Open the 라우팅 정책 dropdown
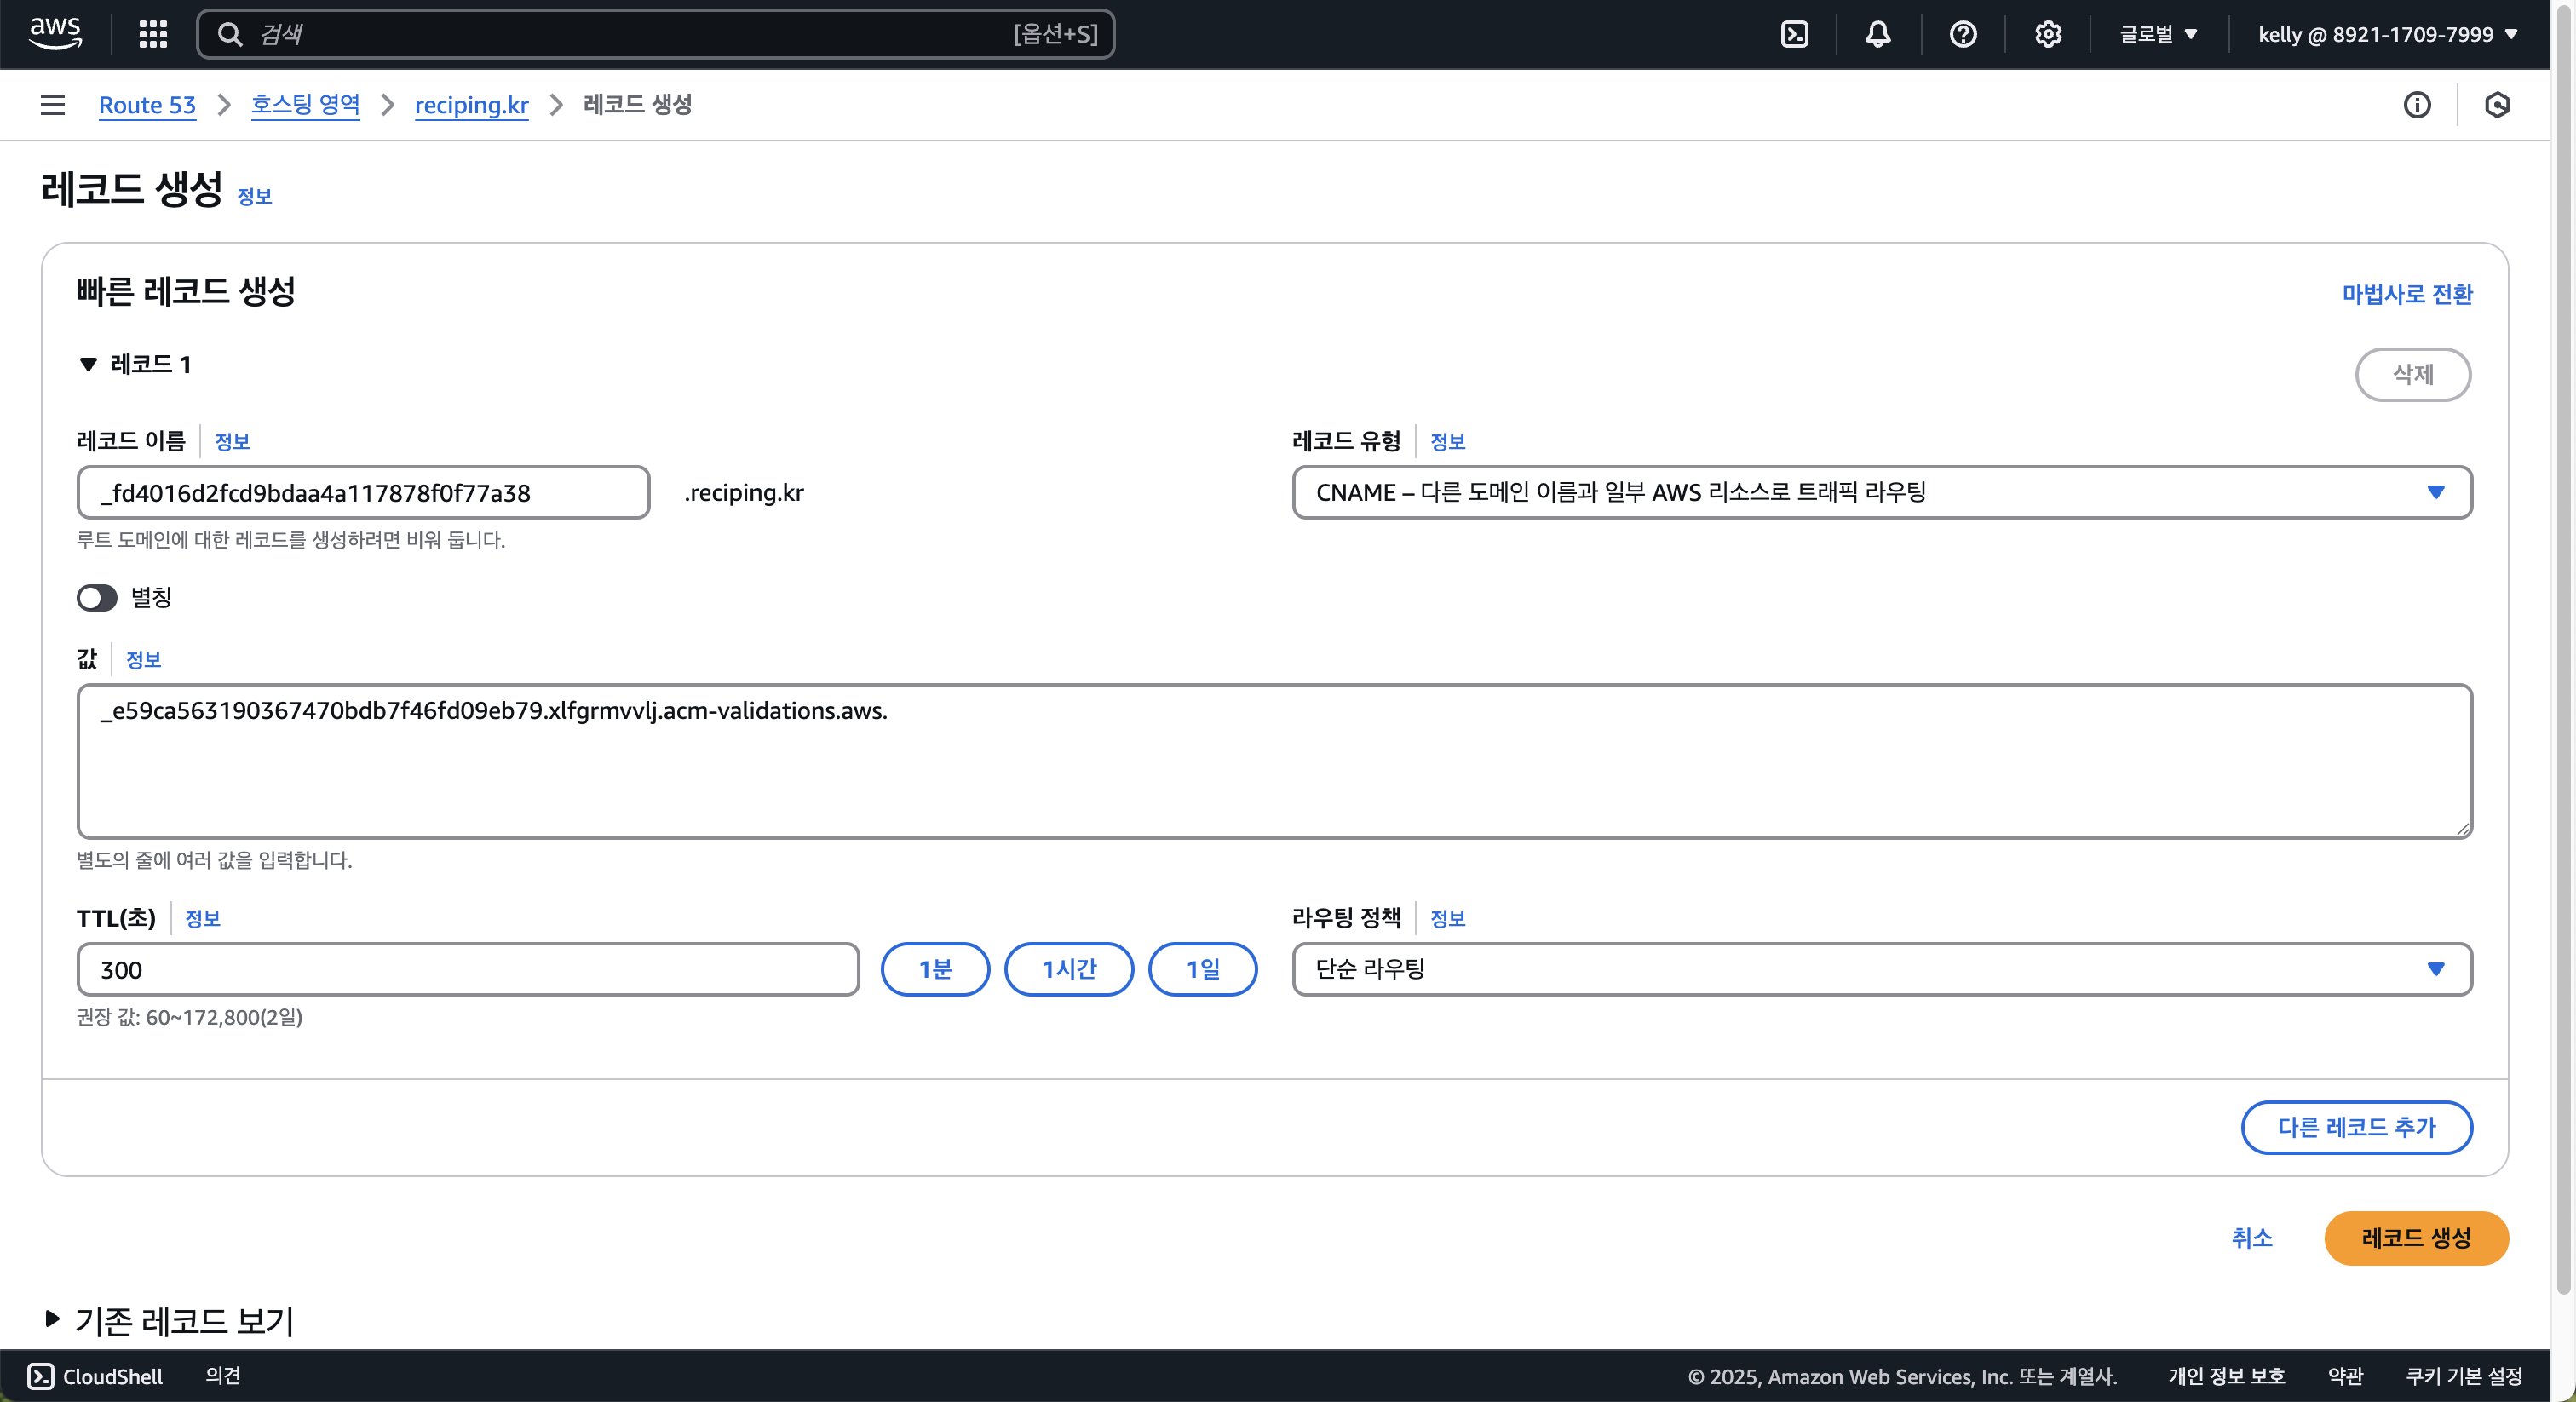Viewport: 2576px width, 1402px height. [1881, 969]
